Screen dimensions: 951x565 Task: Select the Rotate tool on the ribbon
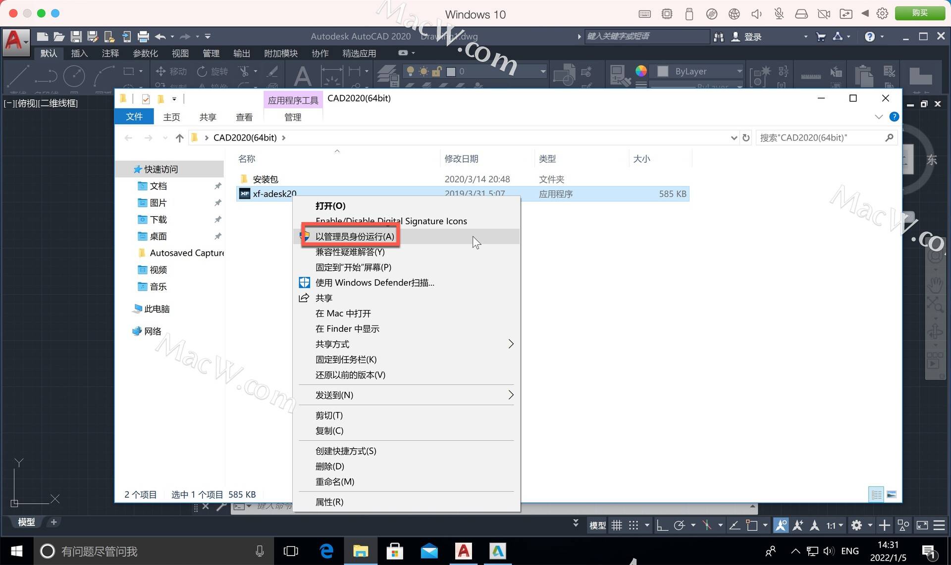(x=213, y=72)
